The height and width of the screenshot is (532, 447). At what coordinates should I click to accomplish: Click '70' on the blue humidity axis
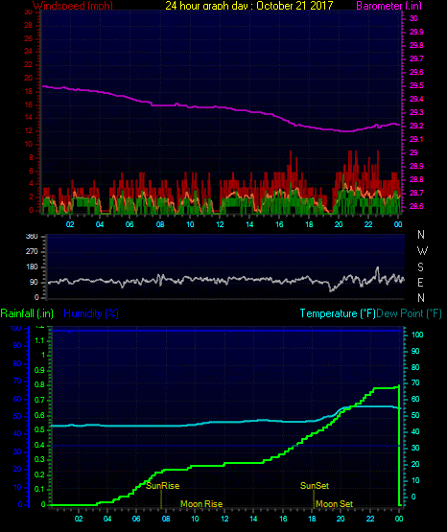[17, 381]
